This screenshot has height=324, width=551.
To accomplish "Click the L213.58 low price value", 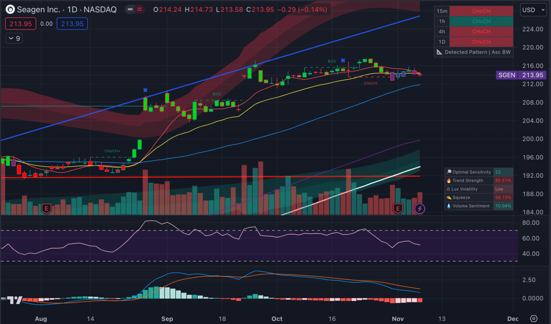I will pos(230,9).
